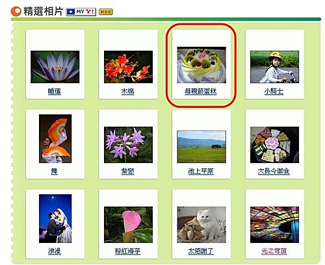The width and height of the screenshot is (325, 265).
Task: Click the 木棉 caption link
Action: (x=127, y=92)
